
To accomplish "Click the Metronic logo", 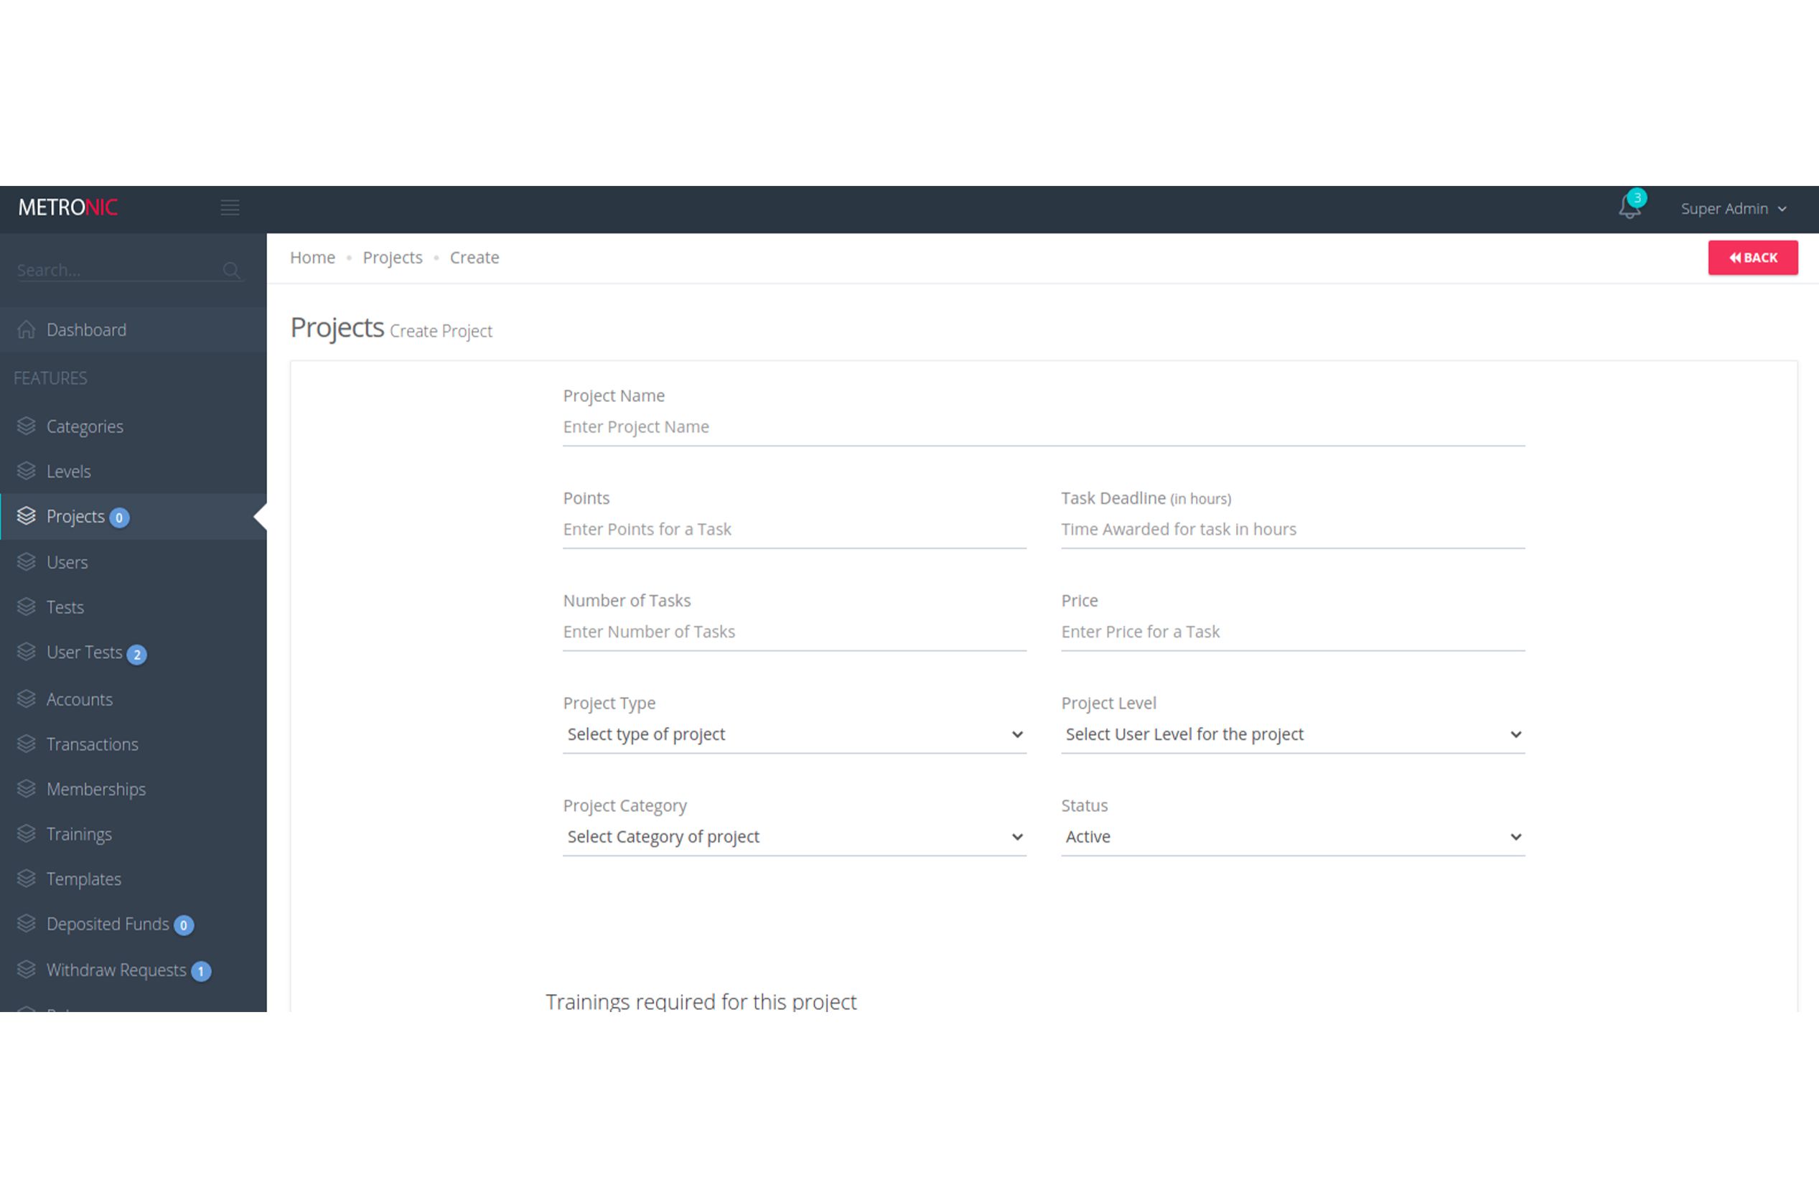I will (x=68, y=208).
